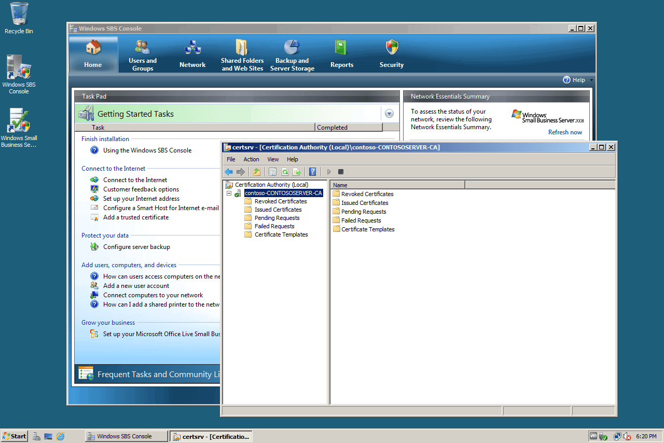Click the certsrv taskbar button
664x443 pixels.
[211, 436]
